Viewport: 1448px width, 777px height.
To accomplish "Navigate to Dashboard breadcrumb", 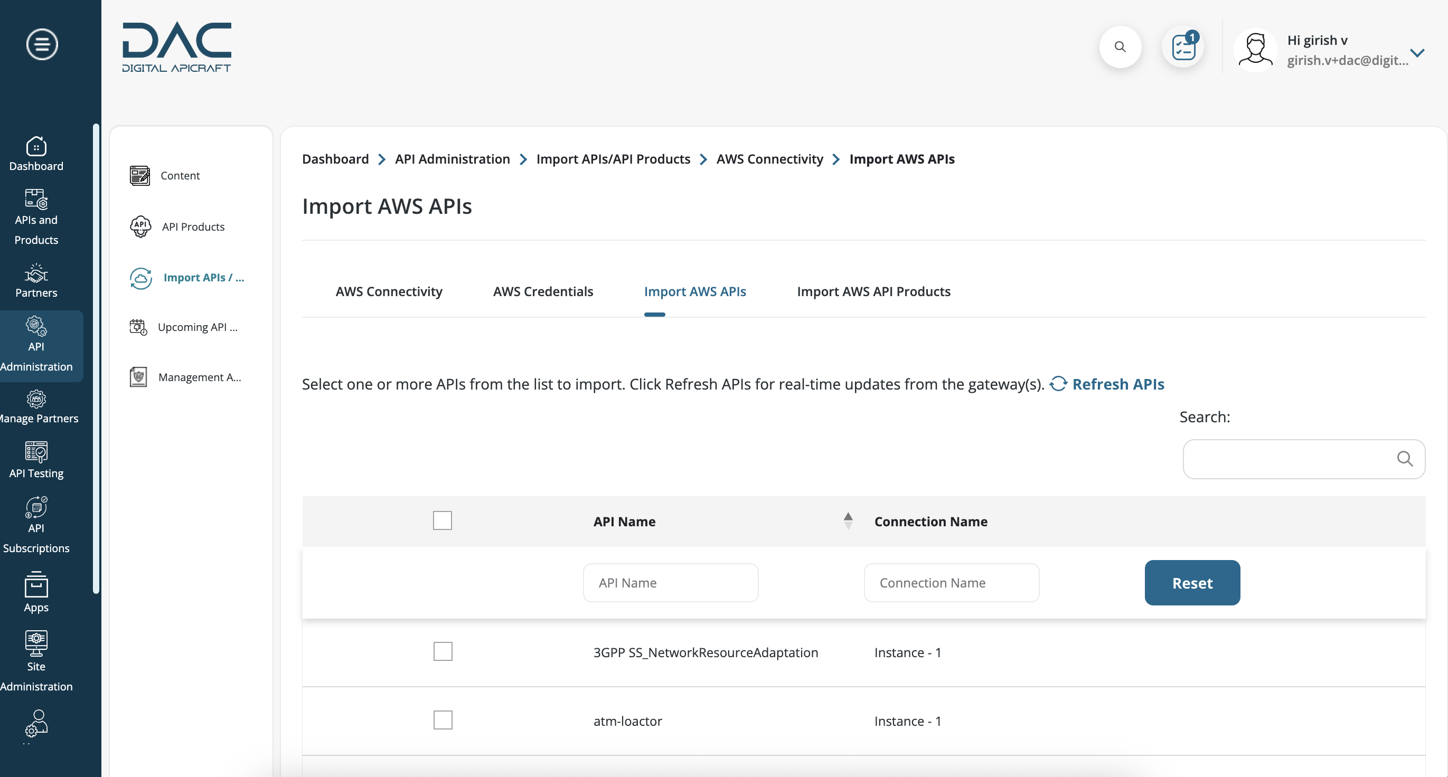I will (335, 159).
